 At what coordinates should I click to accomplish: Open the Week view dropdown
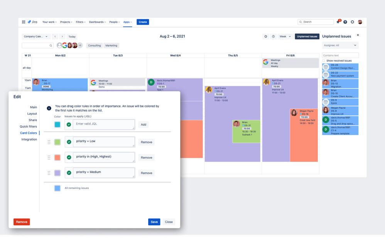[285, 37]
